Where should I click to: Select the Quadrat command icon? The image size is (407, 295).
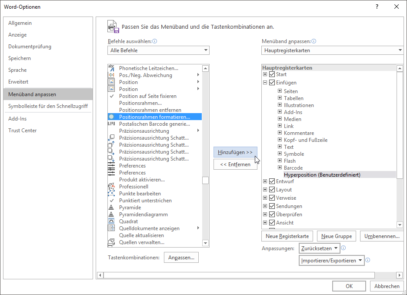click(111, 221)
